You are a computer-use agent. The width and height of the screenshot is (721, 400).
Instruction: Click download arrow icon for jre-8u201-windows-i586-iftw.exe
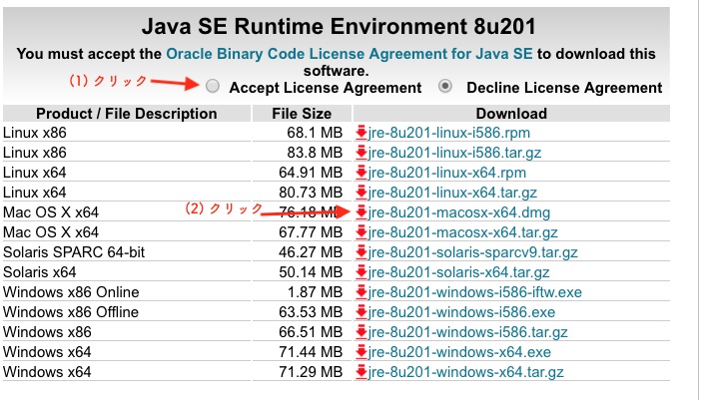click(360, 292)
